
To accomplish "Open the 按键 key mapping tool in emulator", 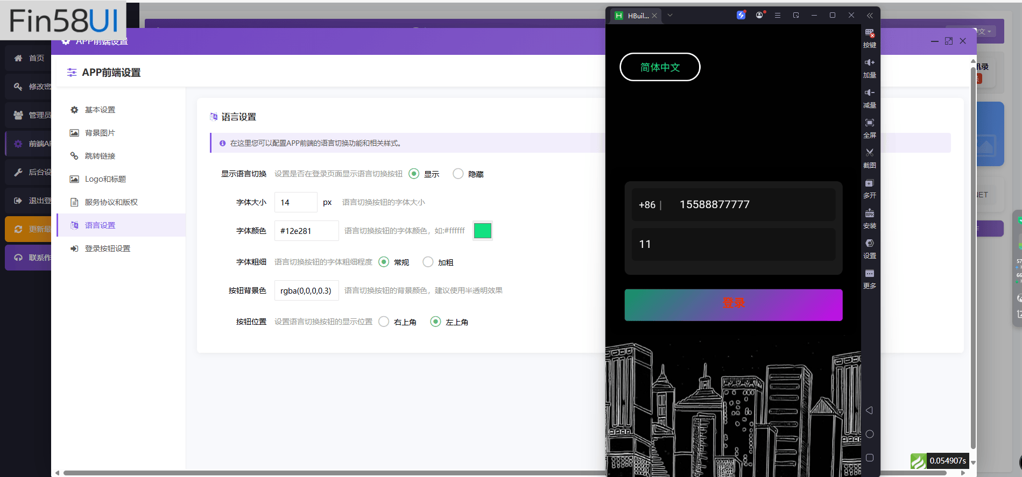I will coord(869,38).
